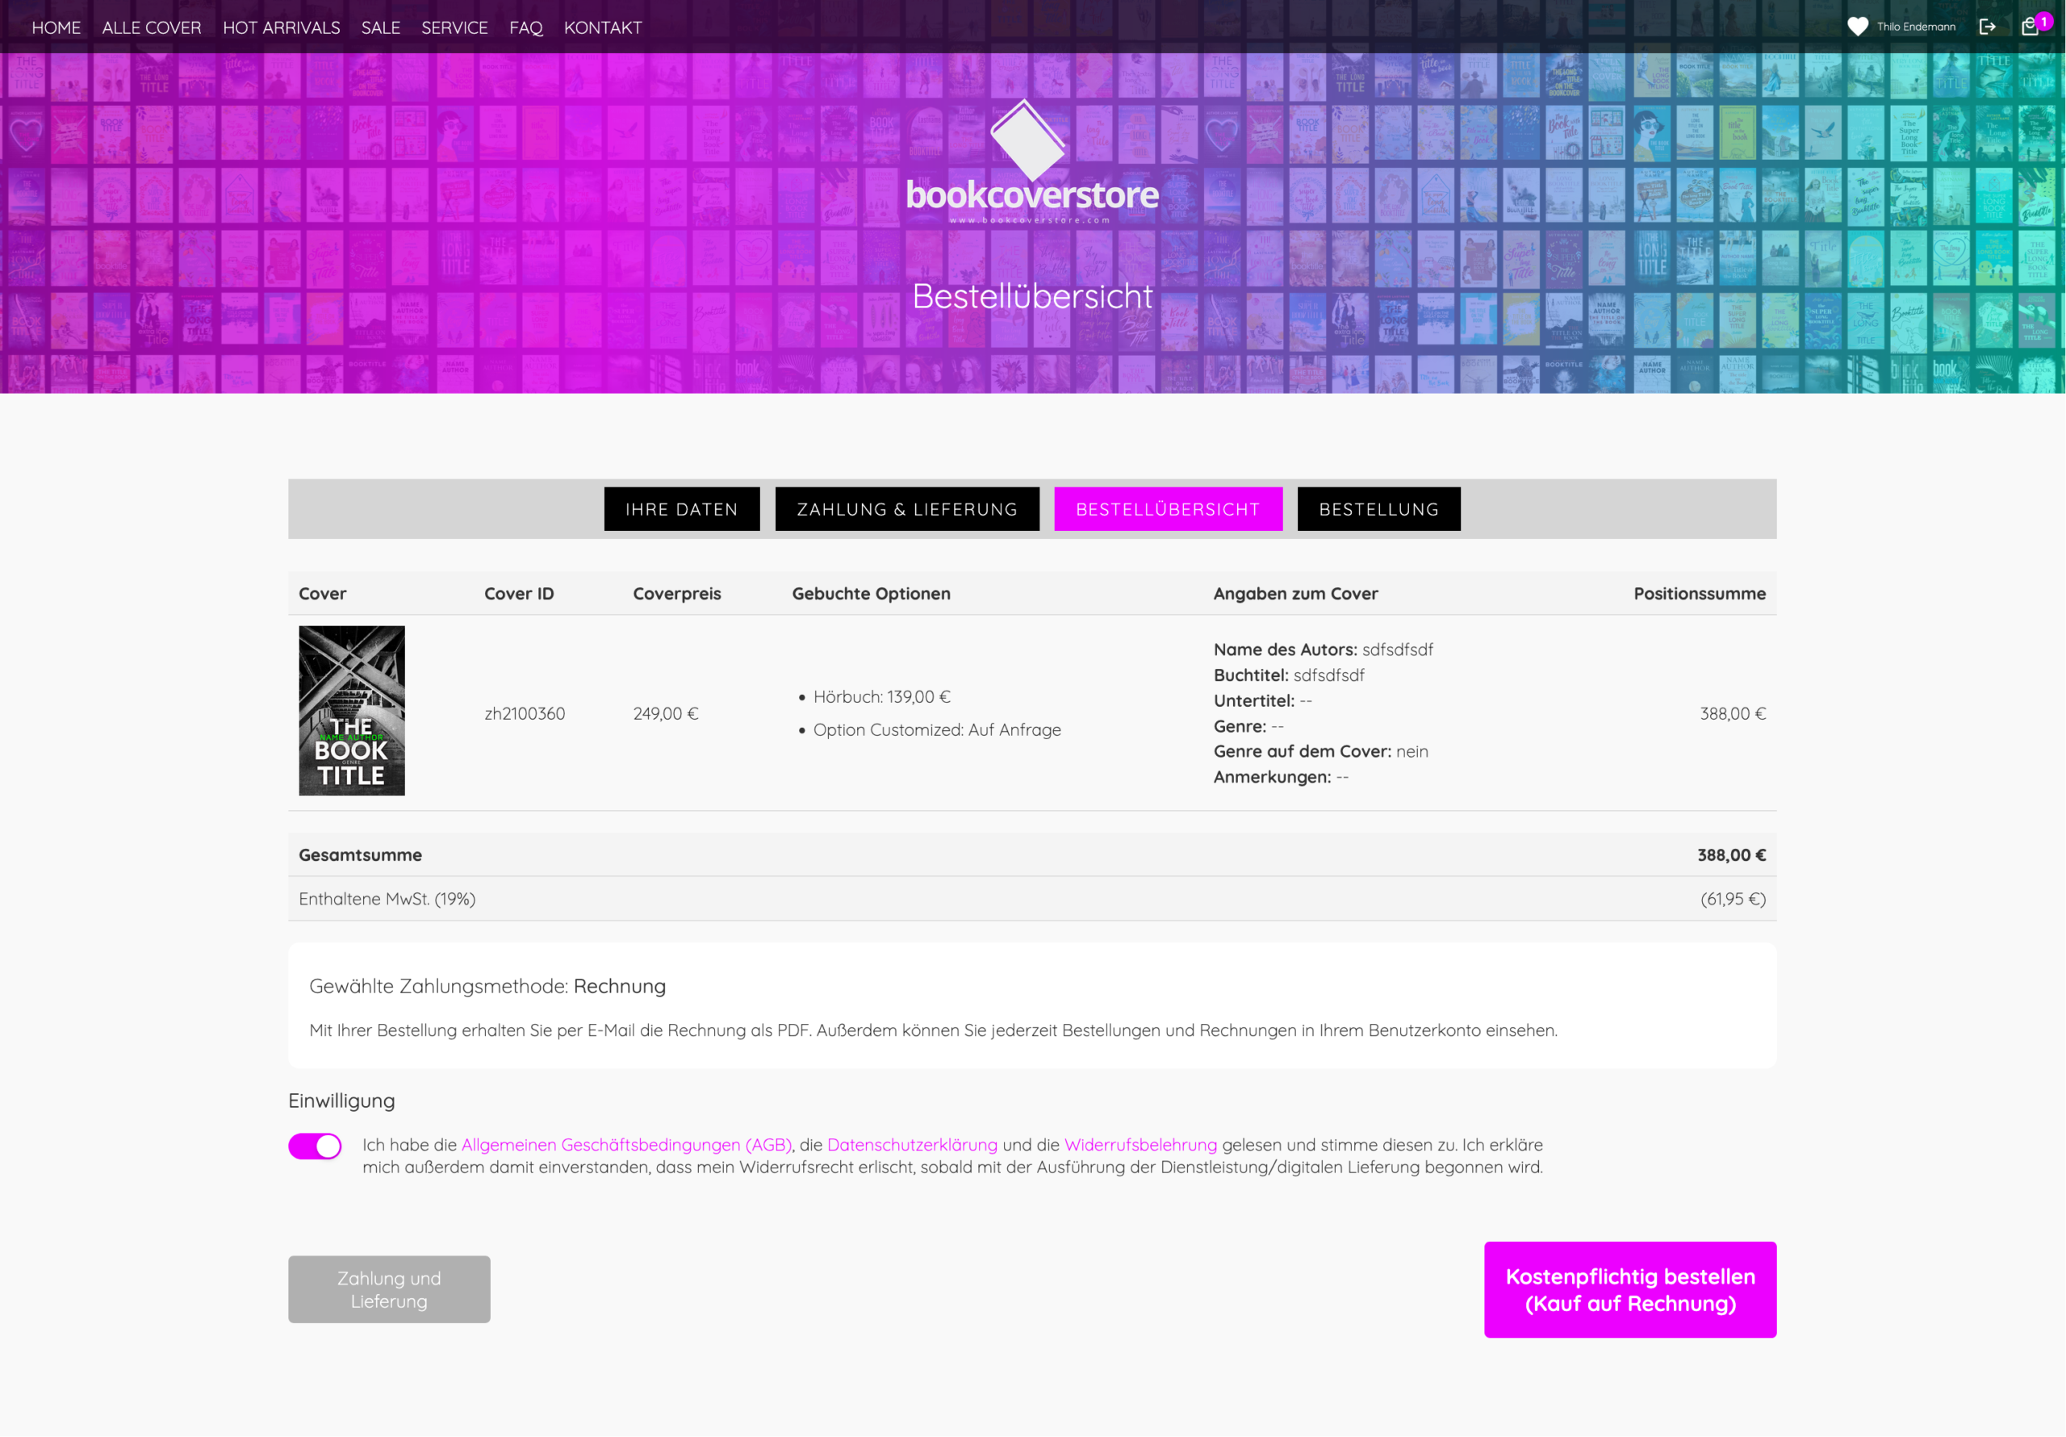Open the Datenschutzerklärung link
The height and width of the screenshot is (1437, 2066).
tap(911, 1145)
